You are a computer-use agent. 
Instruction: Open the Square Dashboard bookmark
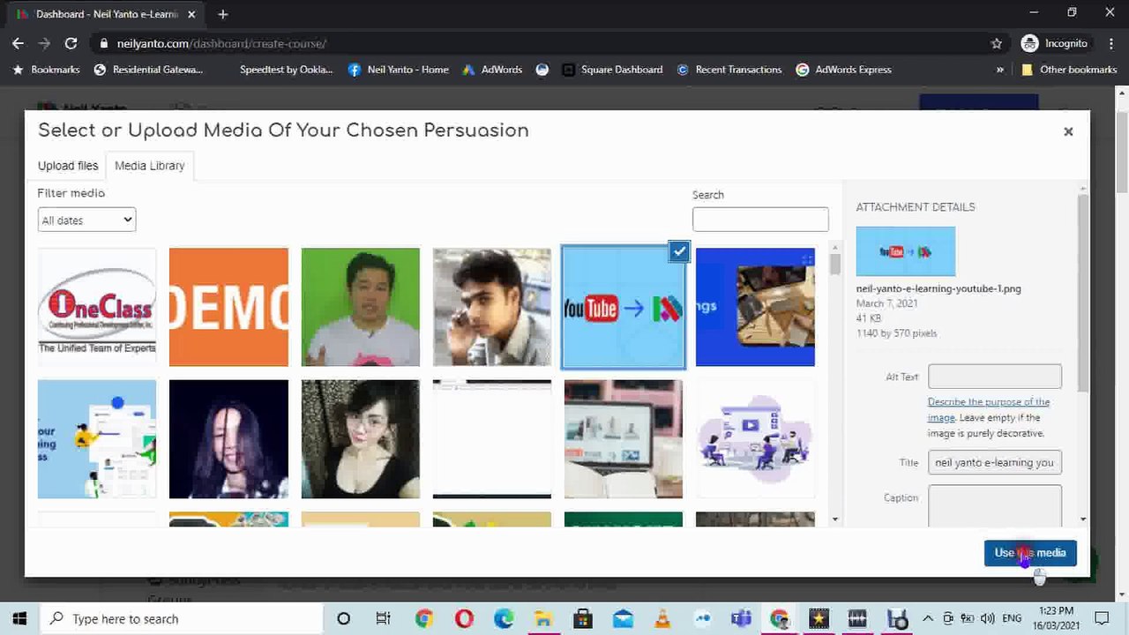612,70
